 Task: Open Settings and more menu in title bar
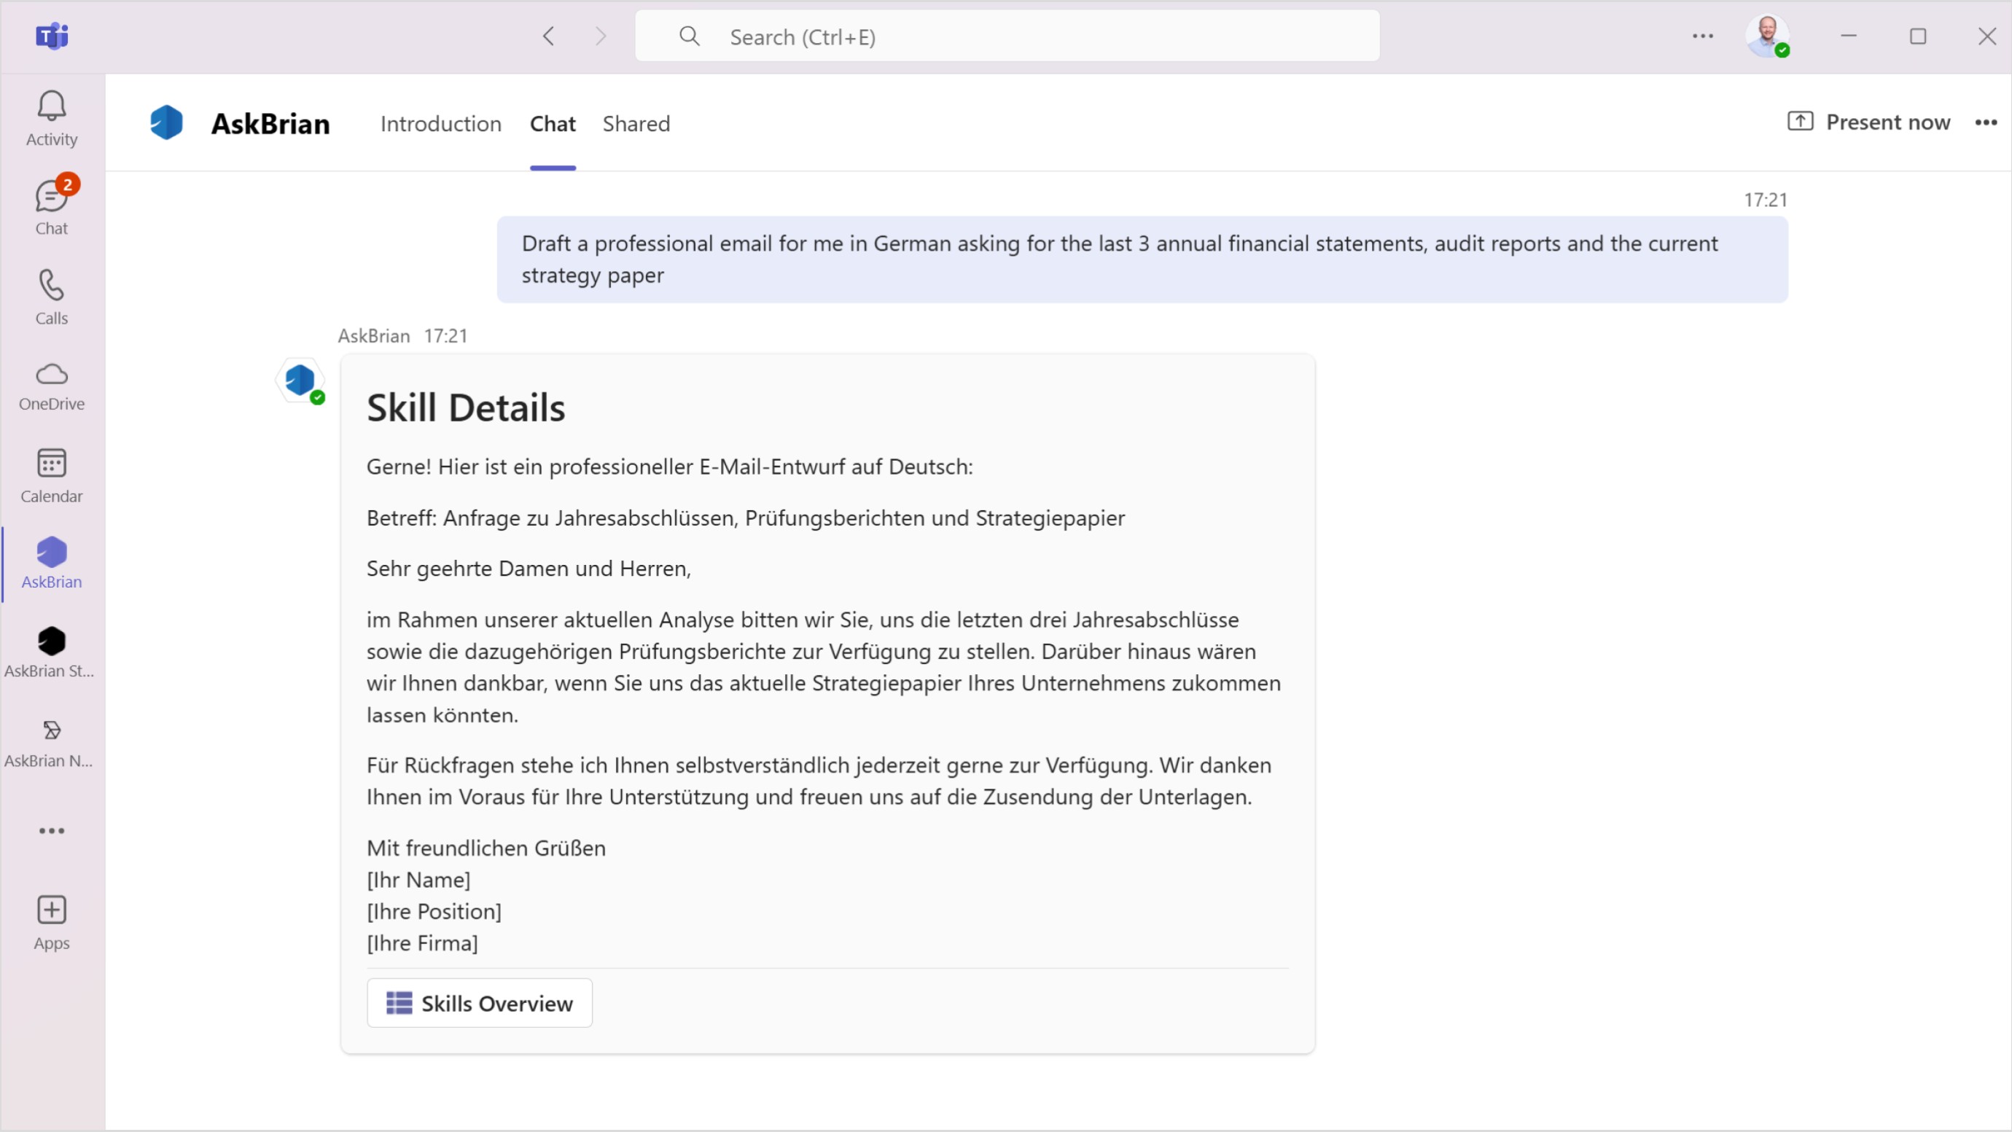[x=1703, y=36]
